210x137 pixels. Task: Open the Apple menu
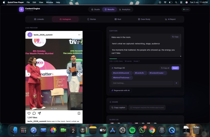[x=4, y=2]
